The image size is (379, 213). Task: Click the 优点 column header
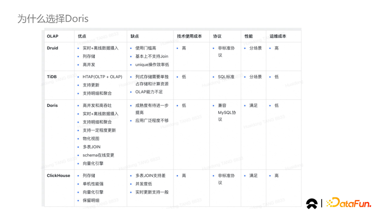(82, 36)
